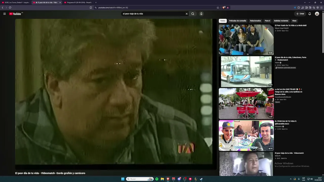Open the Brave main menu
Screen dimensions: 324x182
(x=321, y=8)
